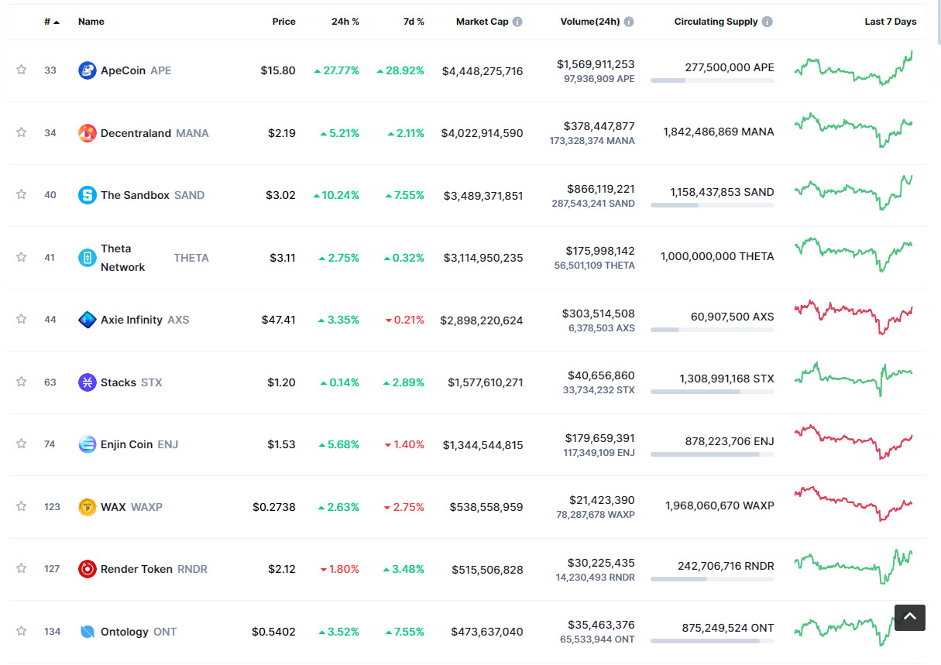This screenshot has height=665, width=941.
Task: Sort table by Name column header
Action: (91, 22)
